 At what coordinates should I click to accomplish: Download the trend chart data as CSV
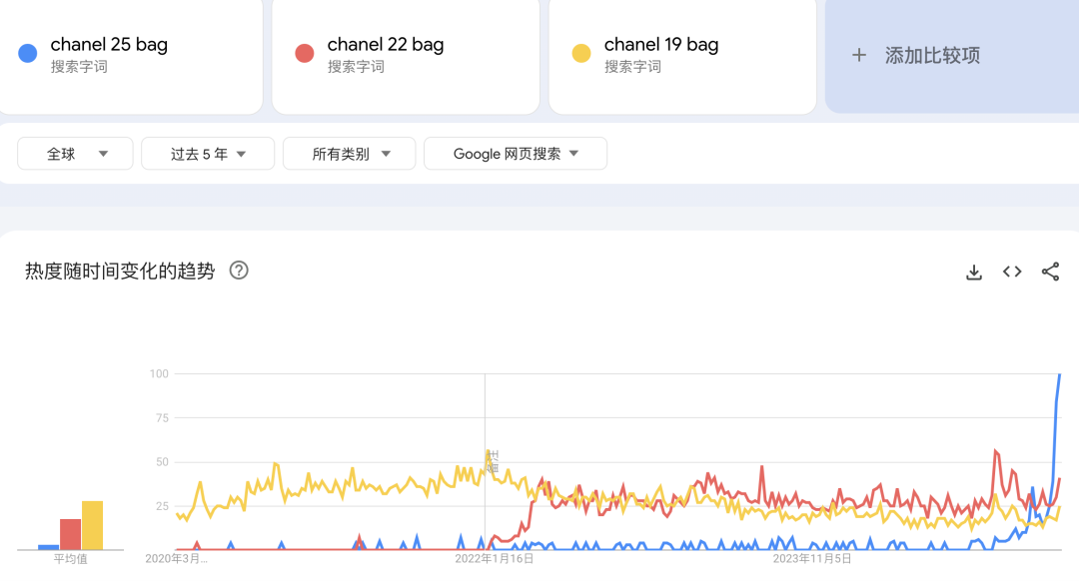[974, 273]
